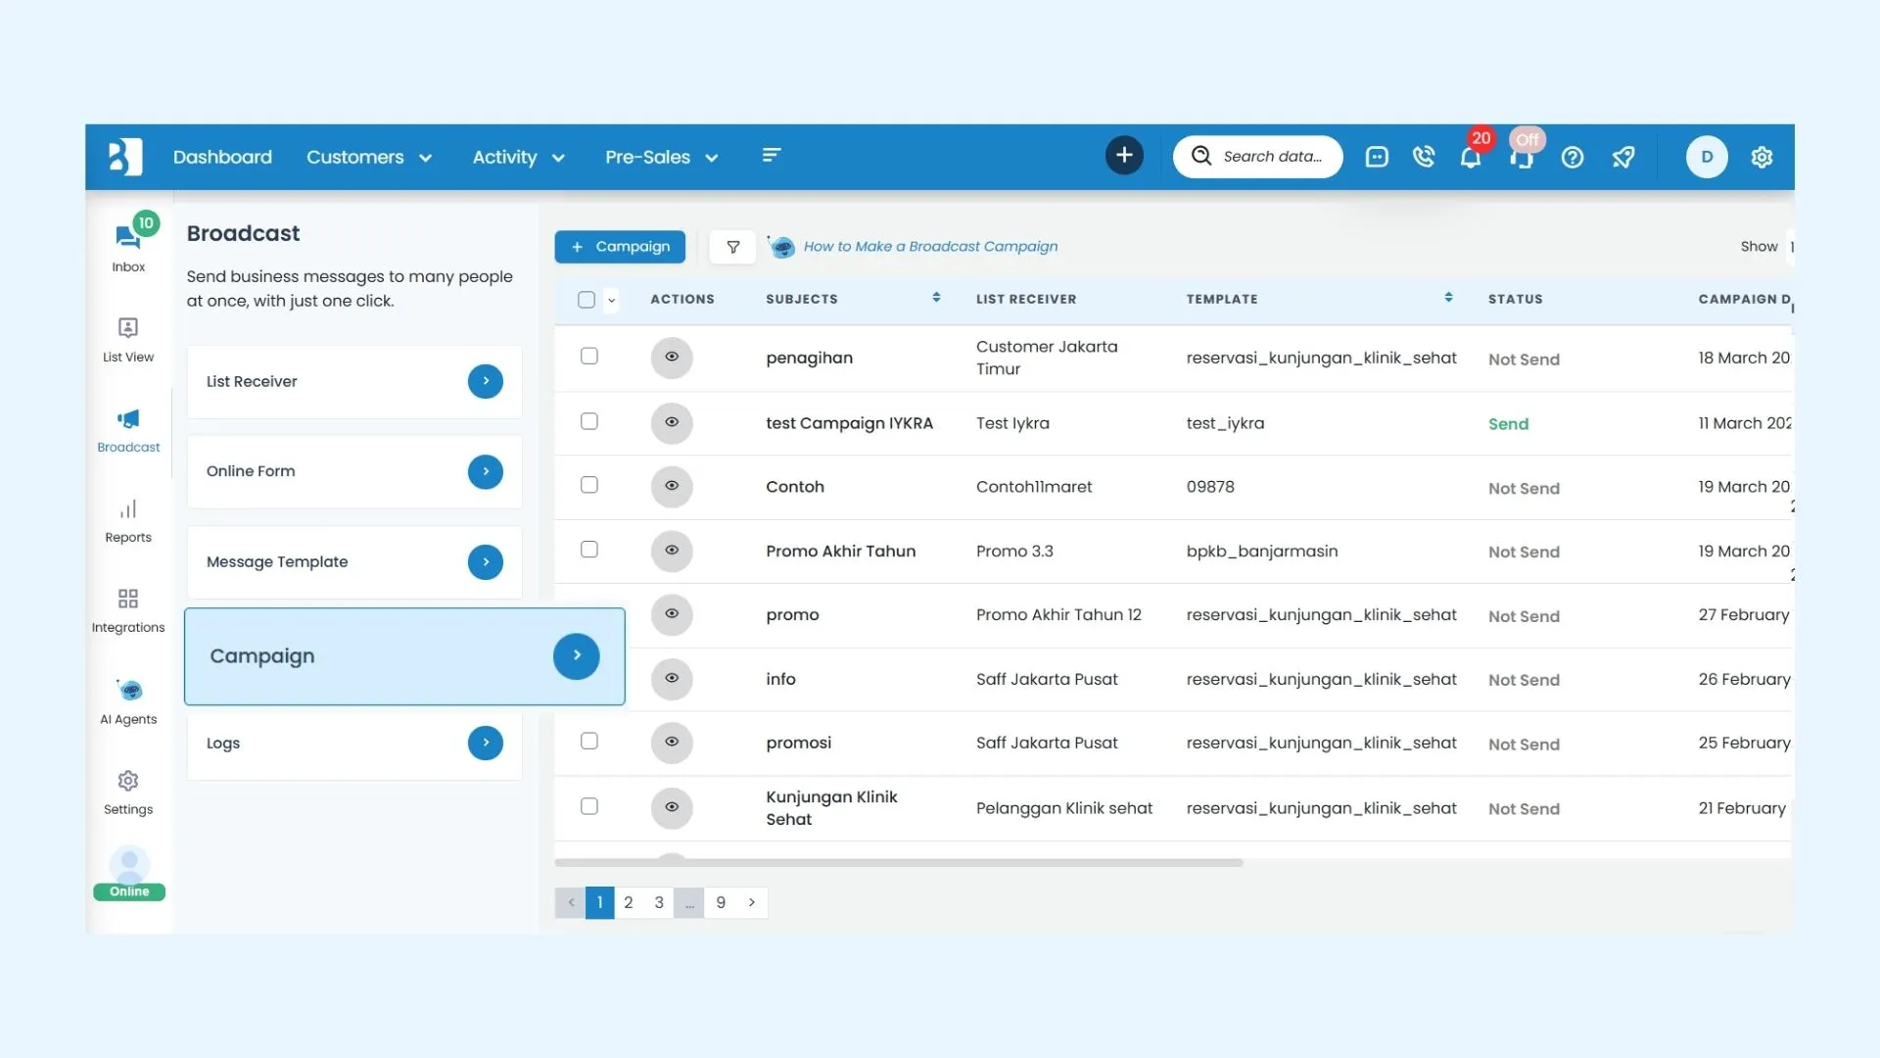Open How to Make a Broadcast Campaign link
Viewport: 1880px width, 1058px height.
[x=930, y=247]
